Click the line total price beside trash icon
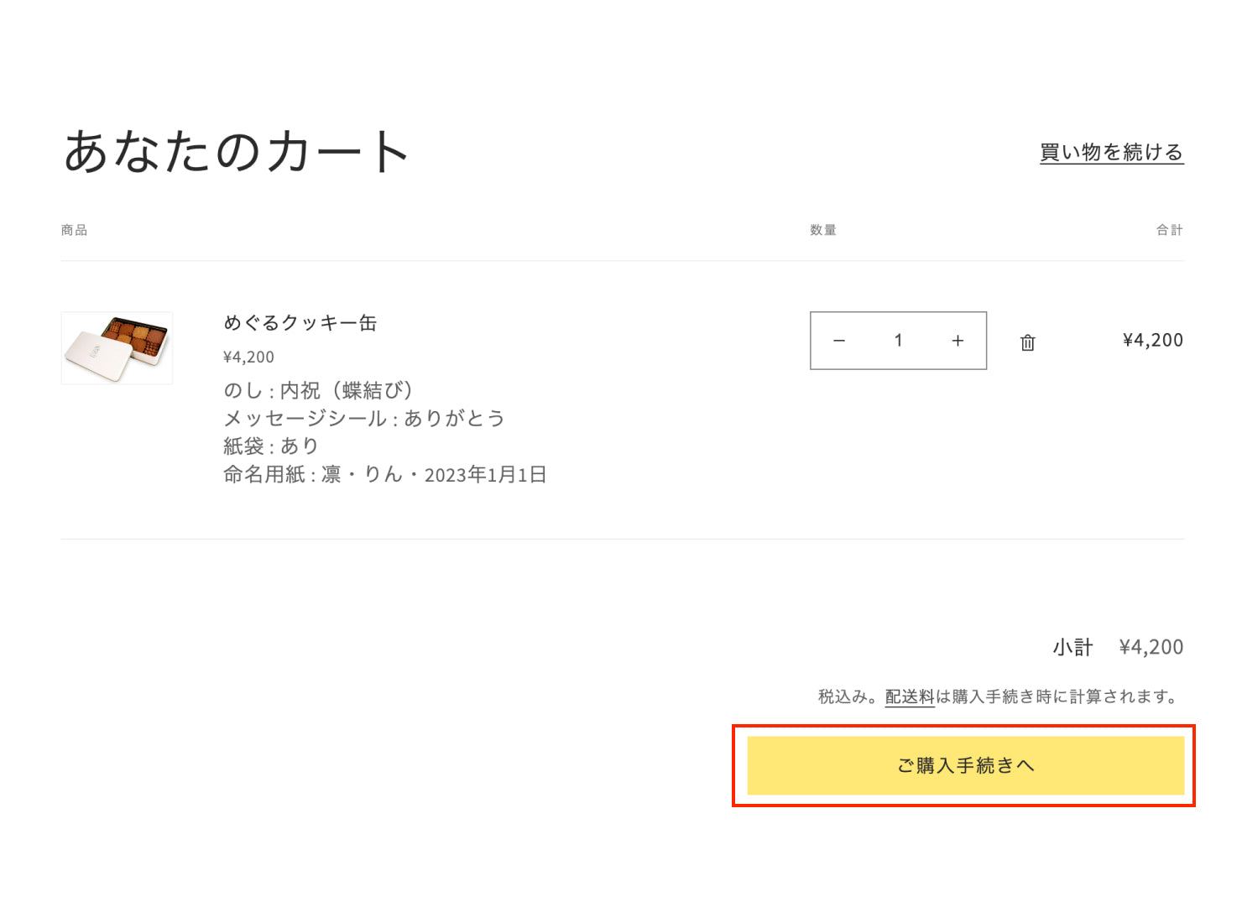Screen dimensions: 1242x923 1152,341
